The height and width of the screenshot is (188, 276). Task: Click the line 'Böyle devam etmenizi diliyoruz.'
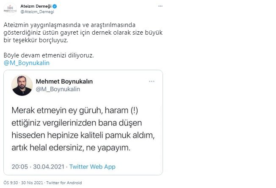[x=49, y=55]
